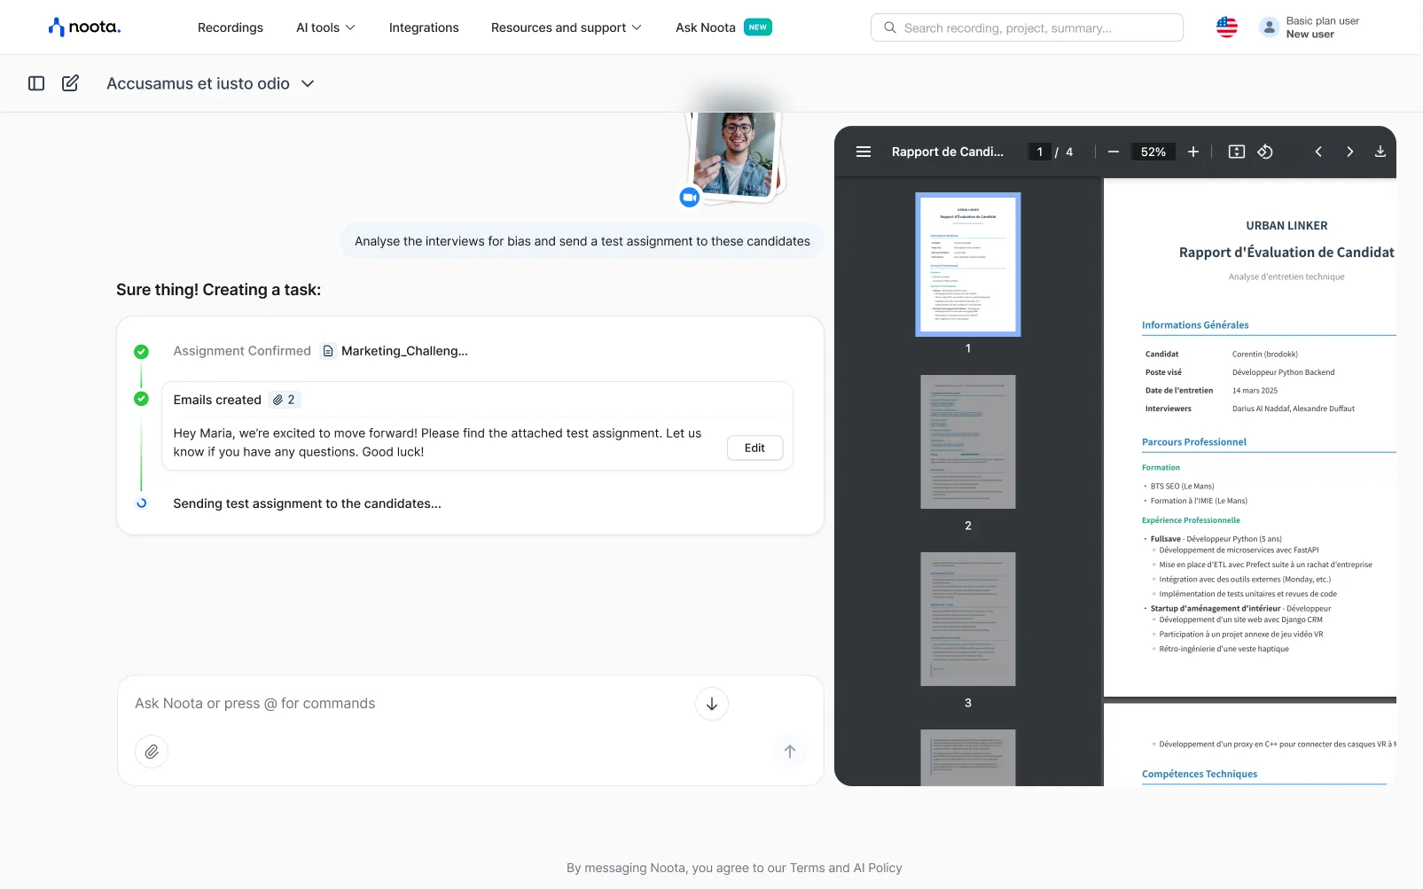Rotate the PDF document counterclockwise
1423x889 pixels.
coord(1265,152)
